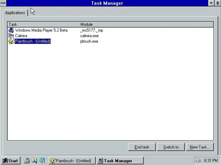Sort by the Module column header
The height and width of the screenshot is (165, 221).
click(x=146, y=24)
